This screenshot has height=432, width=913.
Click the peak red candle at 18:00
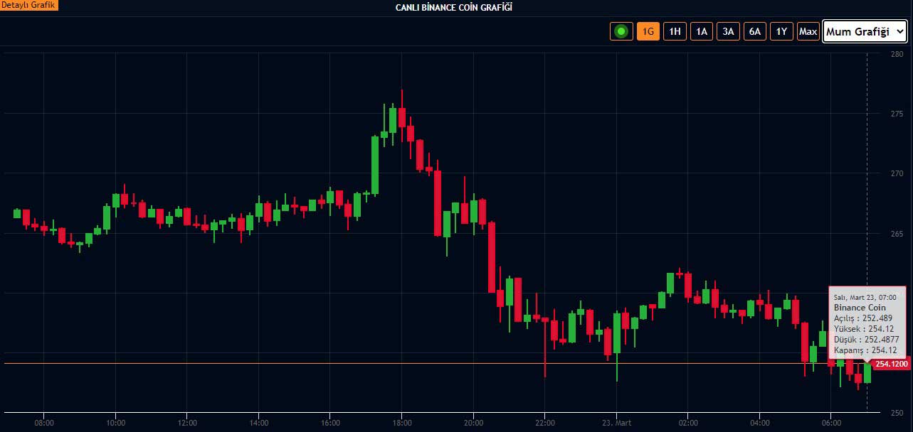click(402, 117)
